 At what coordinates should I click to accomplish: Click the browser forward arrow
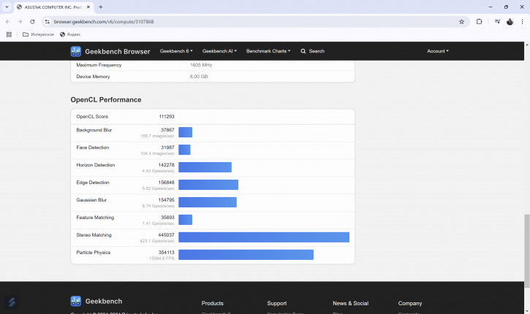20,22
